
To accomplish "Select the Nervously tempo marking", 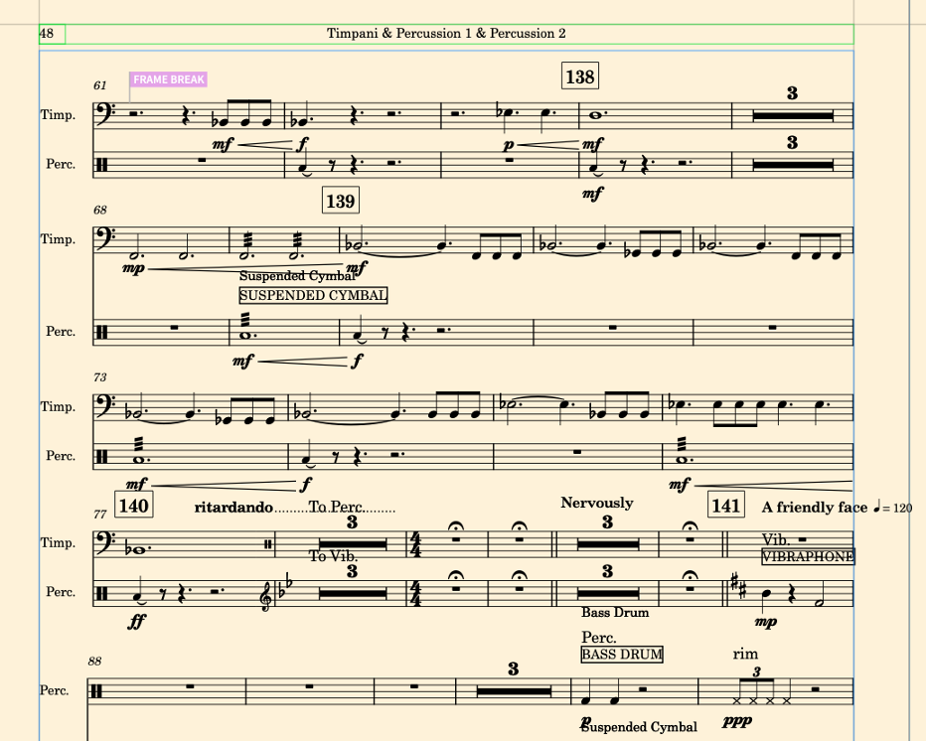I will point(597,503).
